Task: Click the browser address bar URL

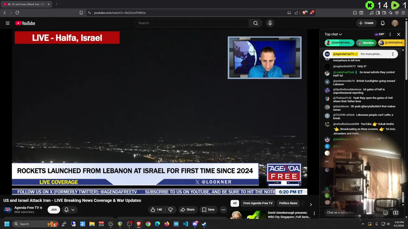Action: (120, 13)
